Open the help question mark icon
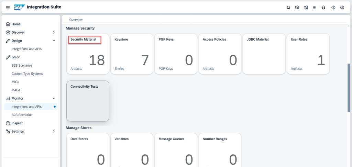Screen dimensions: 352x167 coord(333,7)
